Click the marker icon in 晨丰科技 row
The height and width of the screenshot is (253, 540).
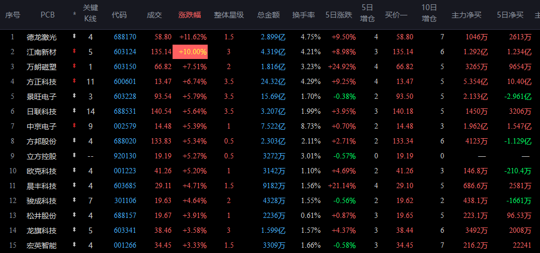coord(74,185)
